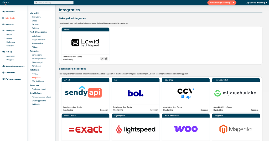Click the Sendy API logo card
The image size is (269, 141).
tap(83, 93)
